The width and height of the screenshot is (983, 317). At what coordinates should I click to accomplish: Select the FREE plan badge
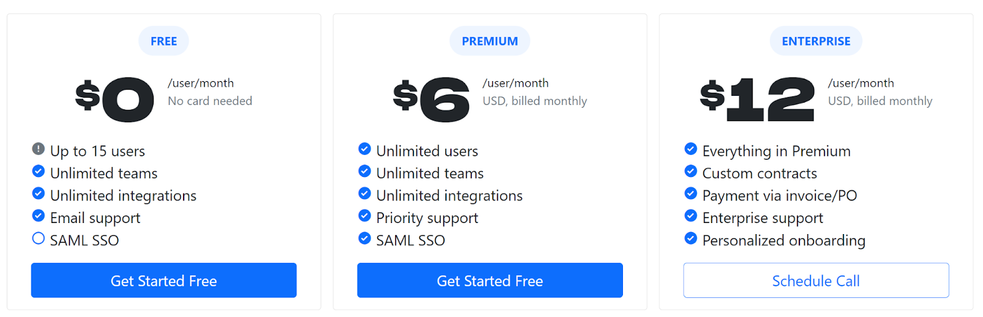tap(163, 41)
